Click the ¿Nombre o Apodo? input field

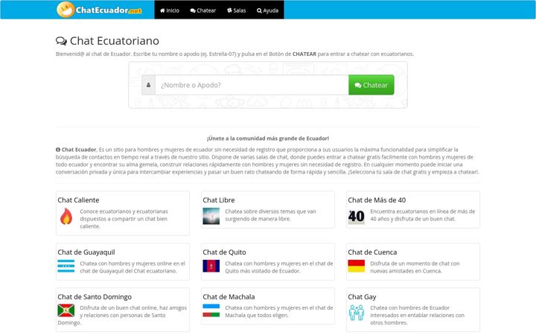(252, 85)
